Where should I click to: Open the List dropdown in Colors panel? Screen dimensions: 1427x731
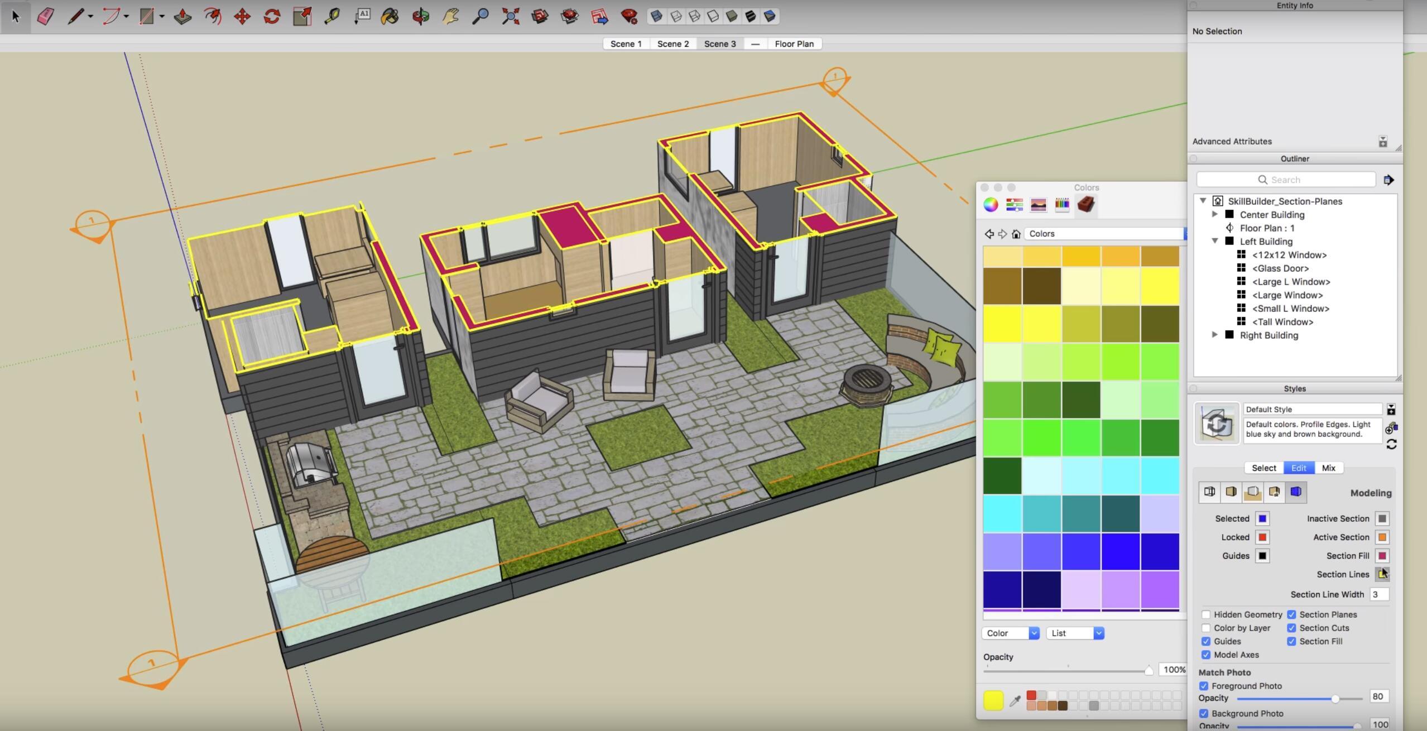(1075, 633)
